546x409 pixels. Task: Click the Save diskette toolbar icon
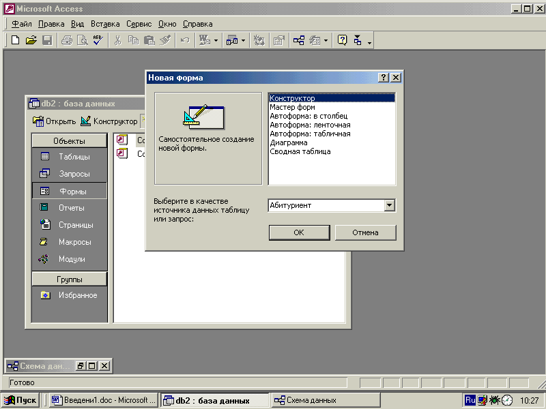point(47,40)
